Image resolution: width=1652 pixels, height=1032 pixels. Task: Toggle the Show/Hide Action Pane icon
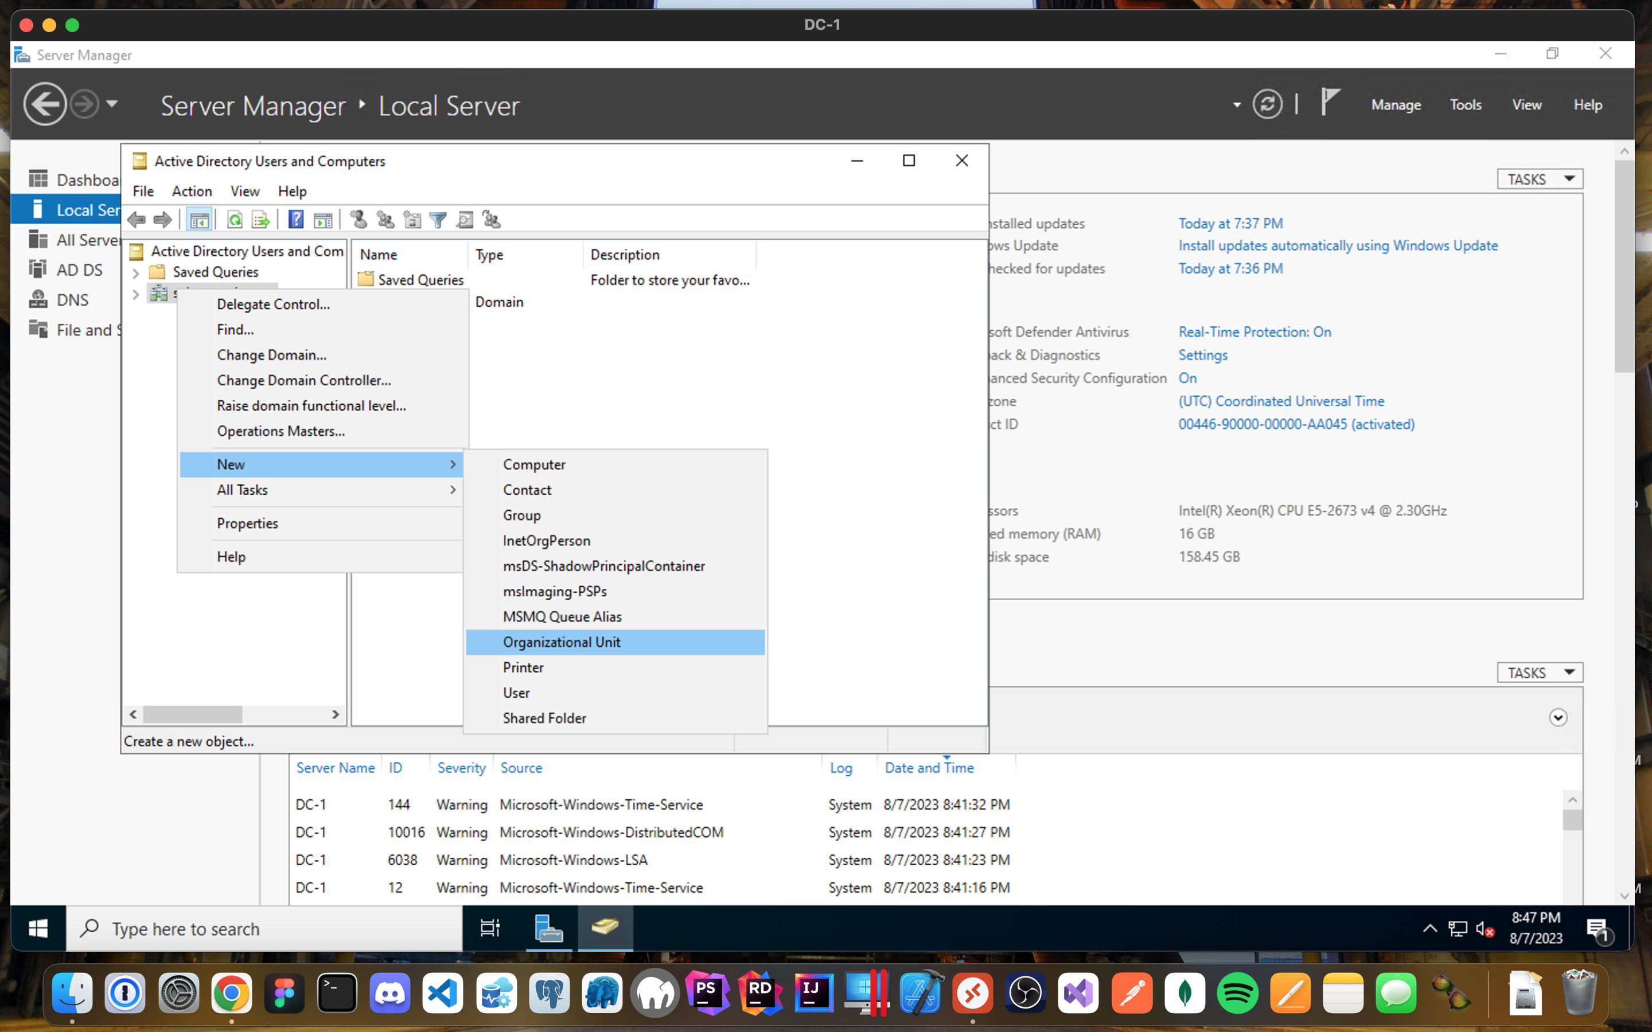323,220
